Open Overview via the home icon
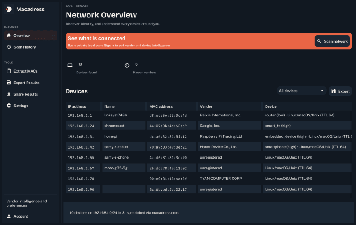 click(x=9, y=35)
